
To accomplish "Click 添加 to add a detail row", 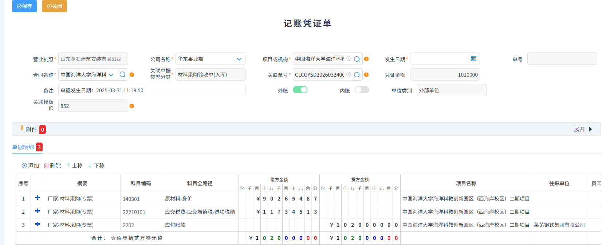I will click(x=30, y=166).
